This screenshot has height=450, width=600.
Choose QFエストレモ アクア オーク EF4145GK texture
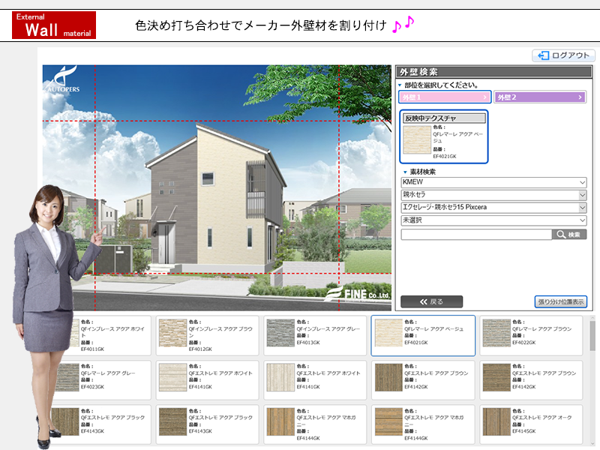click(531, 425)
